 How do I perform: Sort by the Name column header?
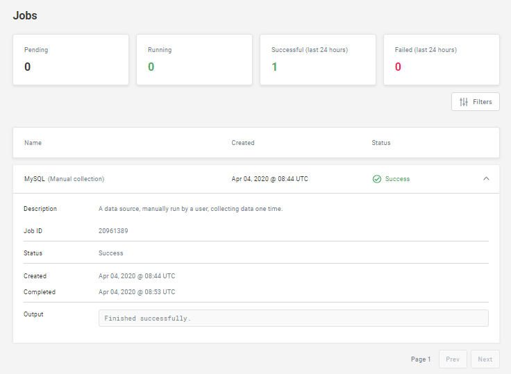point(33,143)
